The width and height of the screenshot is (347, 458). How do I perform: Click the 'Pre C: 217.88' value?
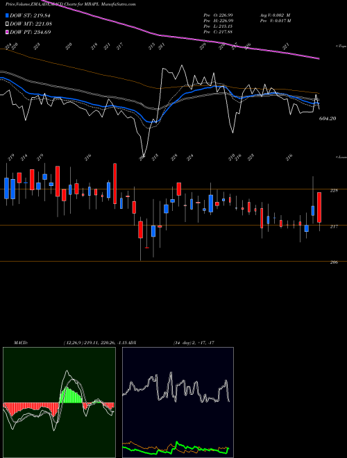[x=218, y=31]
